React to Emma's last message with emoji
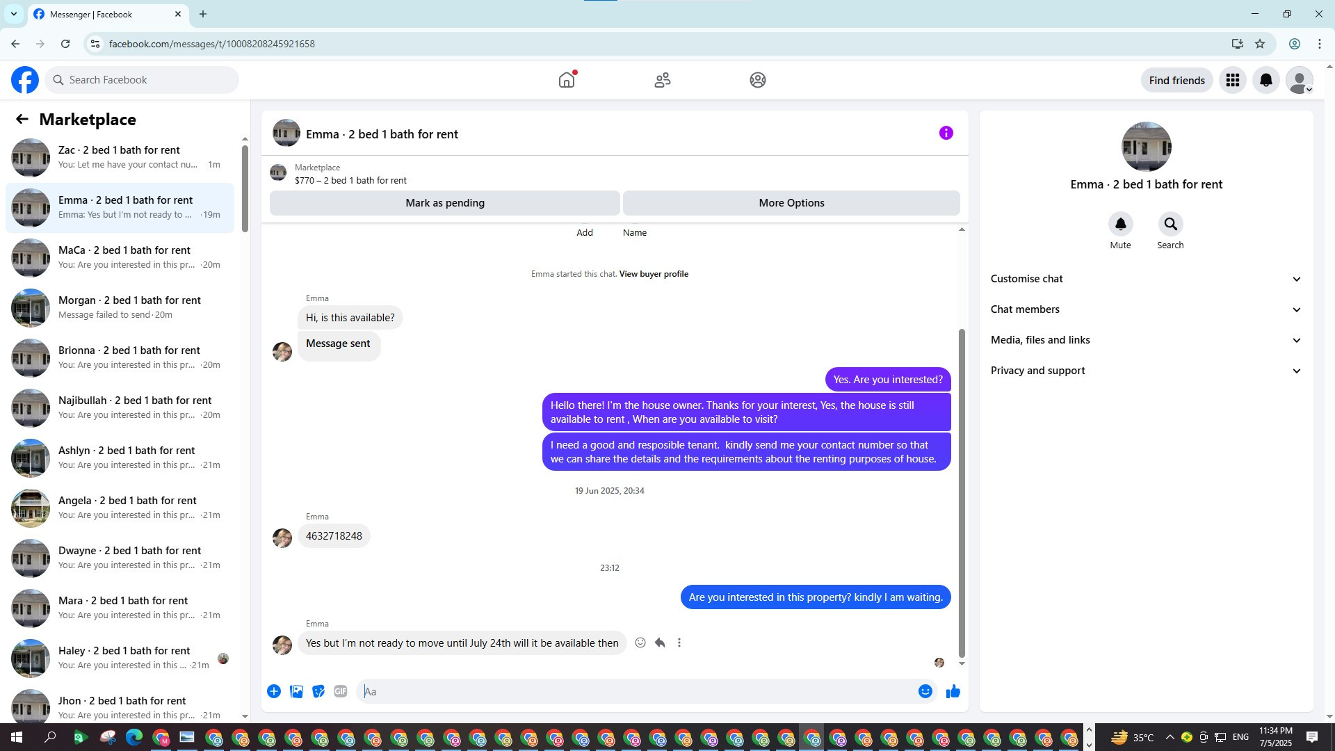 tap(640, 643)
